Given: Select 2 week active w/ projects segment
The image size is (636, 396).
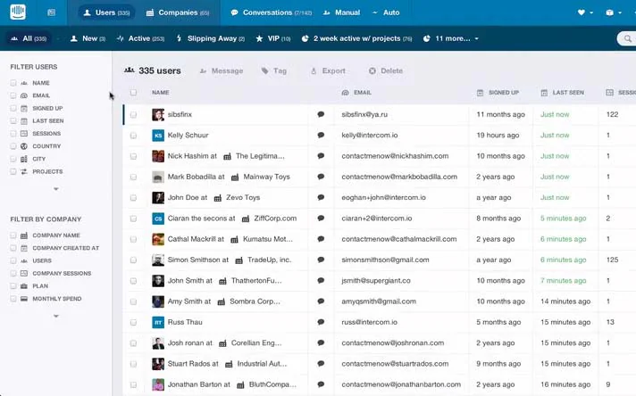Looking at the screenshot, I should point(357,38).
